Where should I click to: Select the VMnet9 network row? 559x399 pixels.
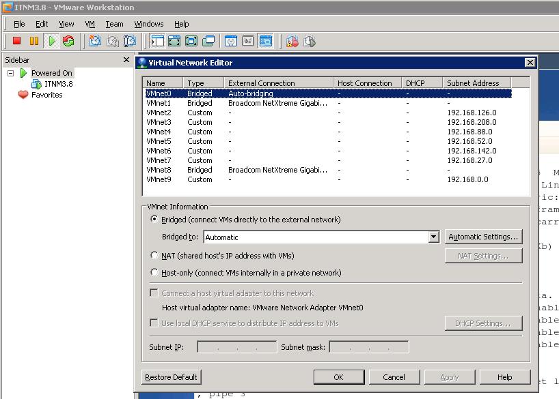pyautogui.click(x=328, y=179)
